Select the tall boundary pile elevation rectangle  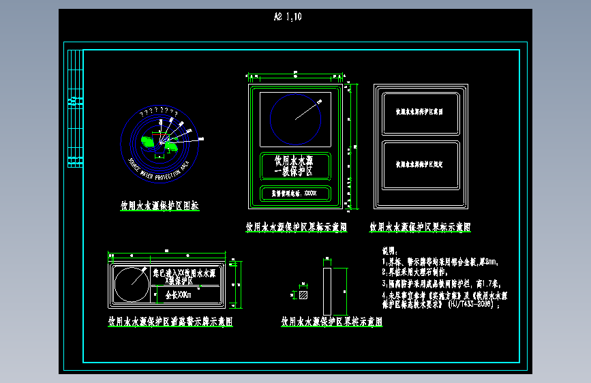click(327, 292)
